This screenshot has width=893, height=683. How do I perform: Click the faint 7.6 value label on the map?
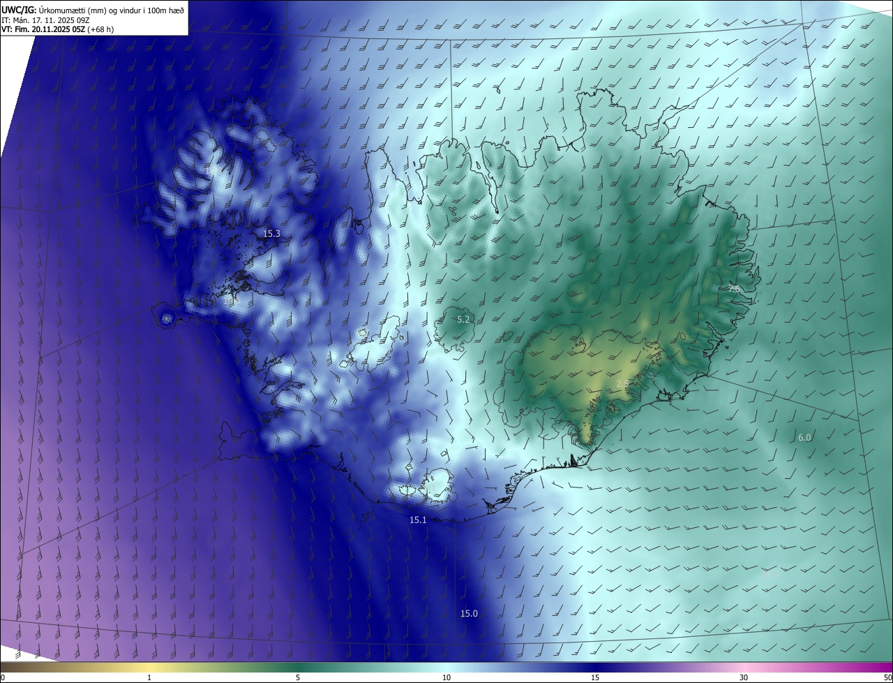(734, 288)
